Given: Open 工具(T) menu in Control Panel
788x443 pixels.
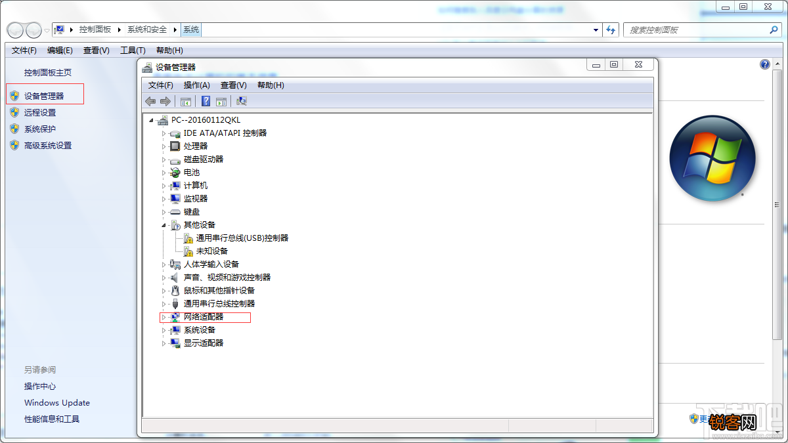Looking at the screenshot, I should 133,51.
